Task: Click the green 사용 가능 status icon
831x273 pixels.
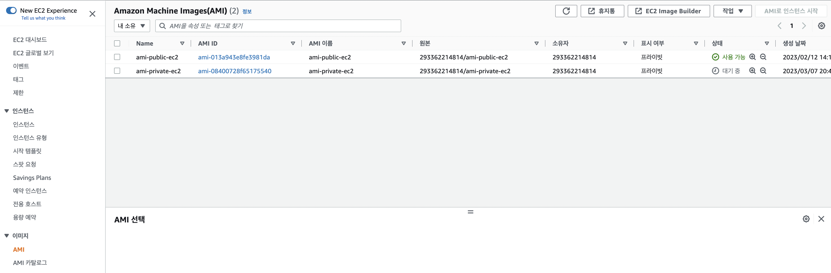Action: point(716,57)
